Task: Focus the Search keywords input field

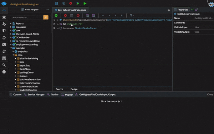Action: click(27, 17)
